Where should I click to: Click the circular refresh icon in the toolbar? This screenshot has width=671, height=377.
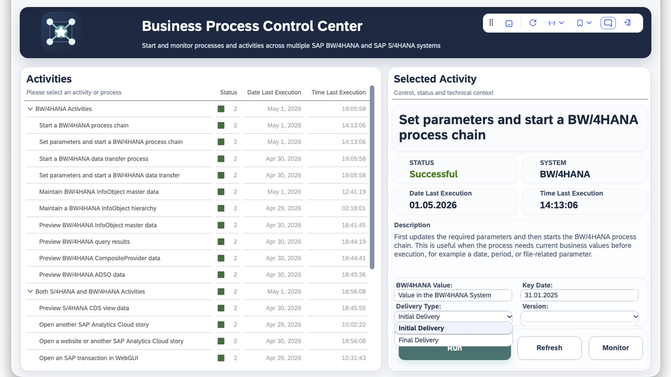pos(533,23)
